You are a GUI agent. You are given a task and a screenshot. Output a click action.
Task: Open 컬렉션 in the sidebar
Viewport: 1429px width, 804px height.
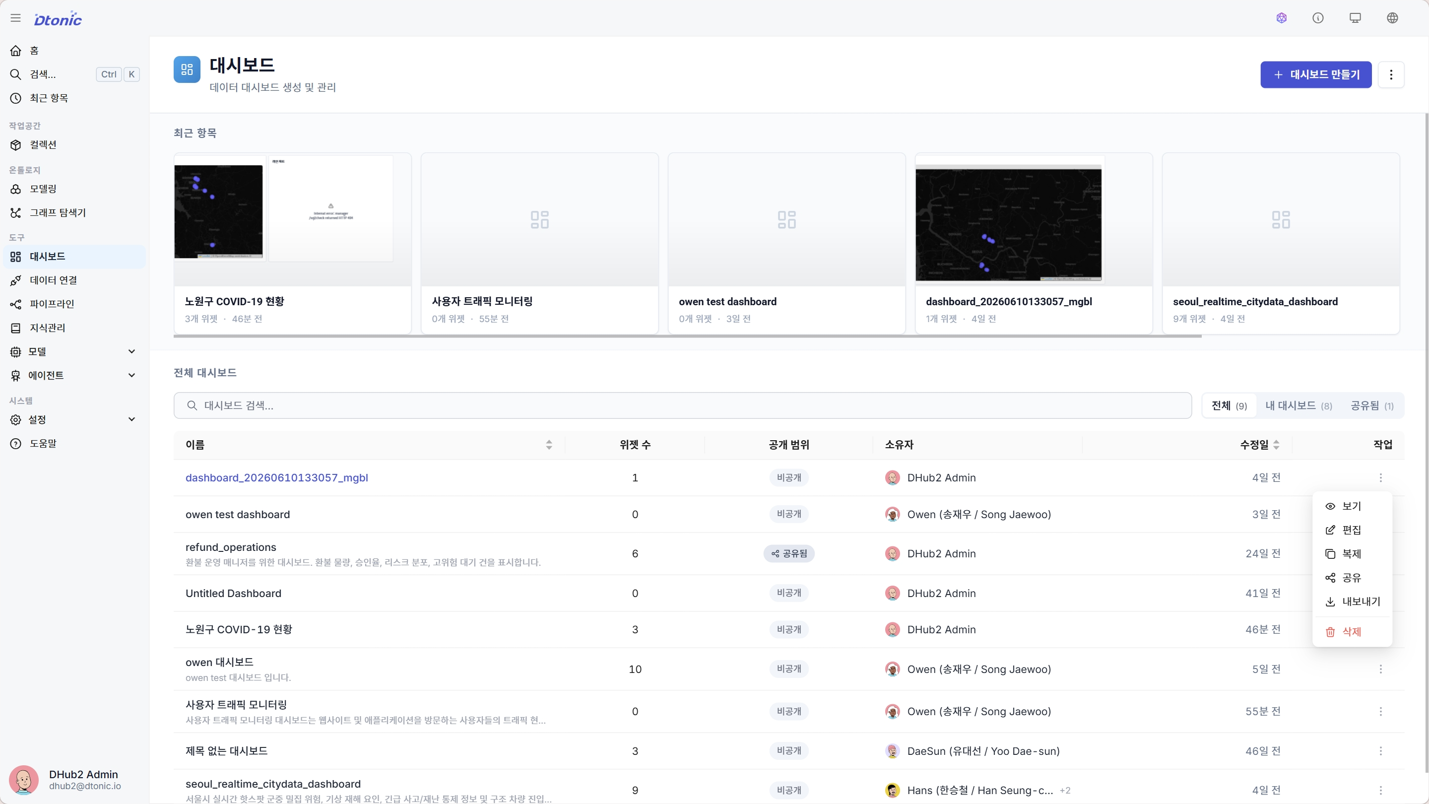pyautogui.click(x=74, y=145)
